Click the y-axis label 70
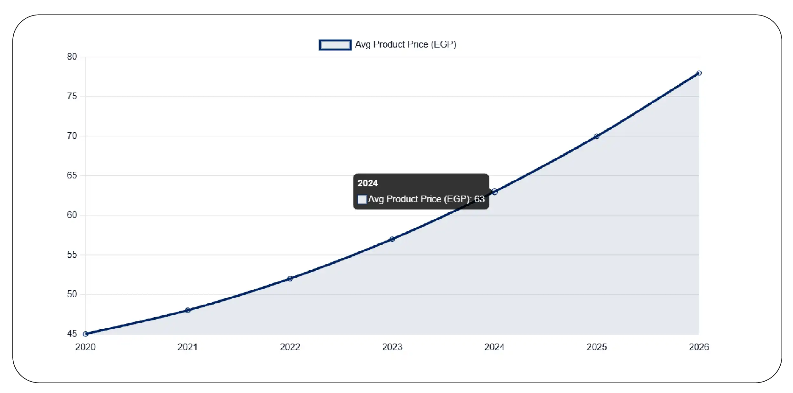 72,136
